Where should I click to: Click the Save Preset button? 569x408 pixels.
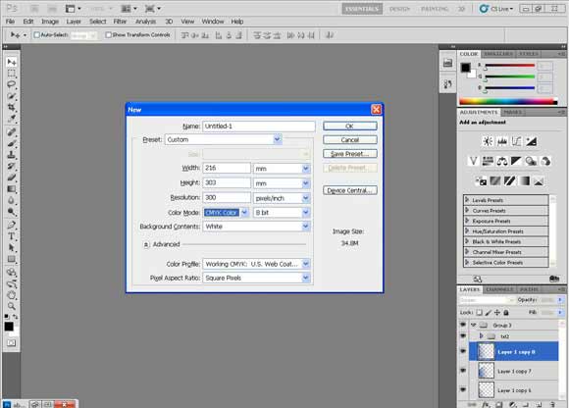(350, 154)
